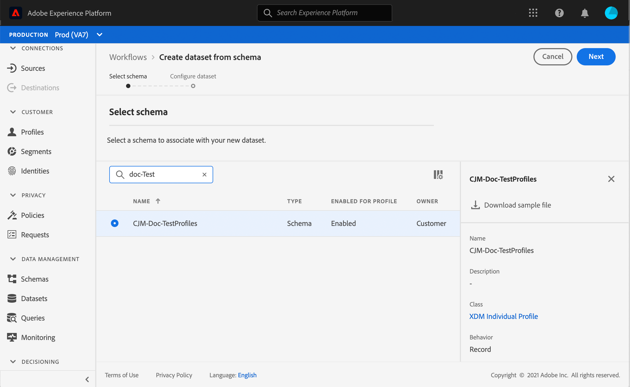Navigate to Workflows breadcrumb
Viewport: 630px width, 387px height.
click(x=128, y=57)
